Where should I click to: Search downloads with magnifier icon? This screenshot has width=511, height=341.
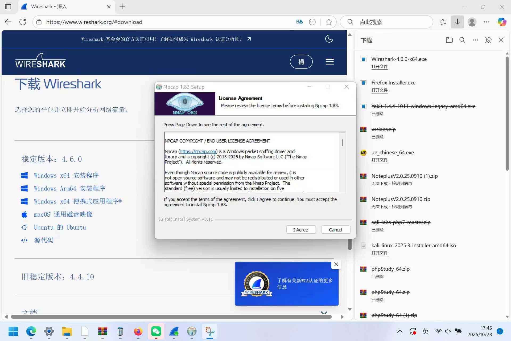[x=462, y=40]
